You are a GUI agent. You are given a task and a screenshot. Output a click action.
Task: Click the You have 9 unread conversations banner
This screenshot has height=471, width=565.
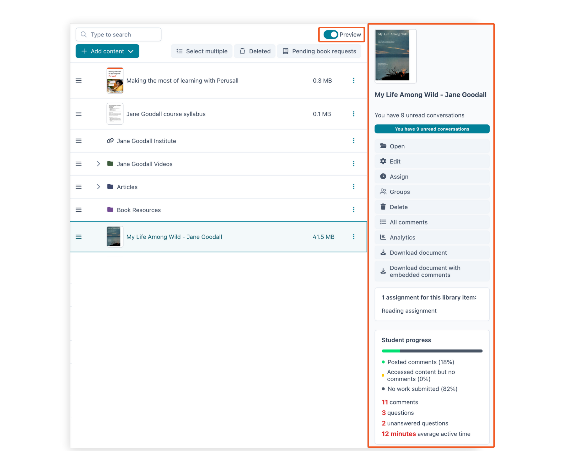click(432, 129)
